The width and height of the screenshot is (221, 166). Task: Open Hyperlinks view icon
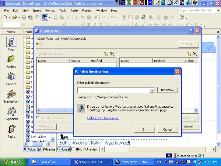point(11,113)
